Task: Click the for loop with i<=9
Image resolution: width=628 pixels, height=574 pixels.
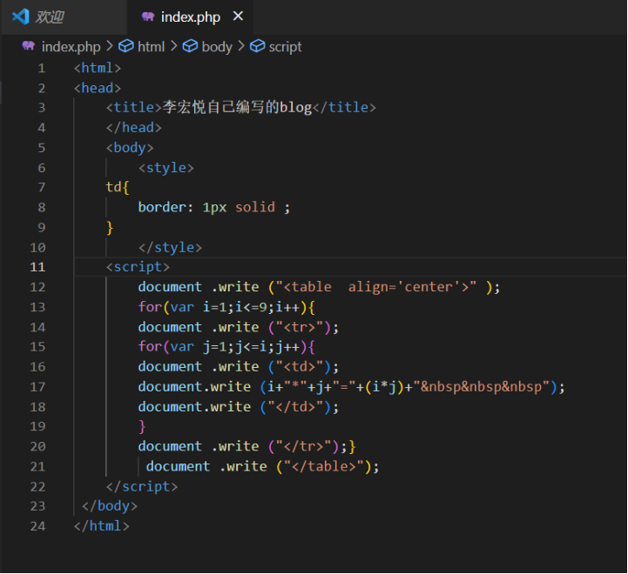Action: (226, 307)
